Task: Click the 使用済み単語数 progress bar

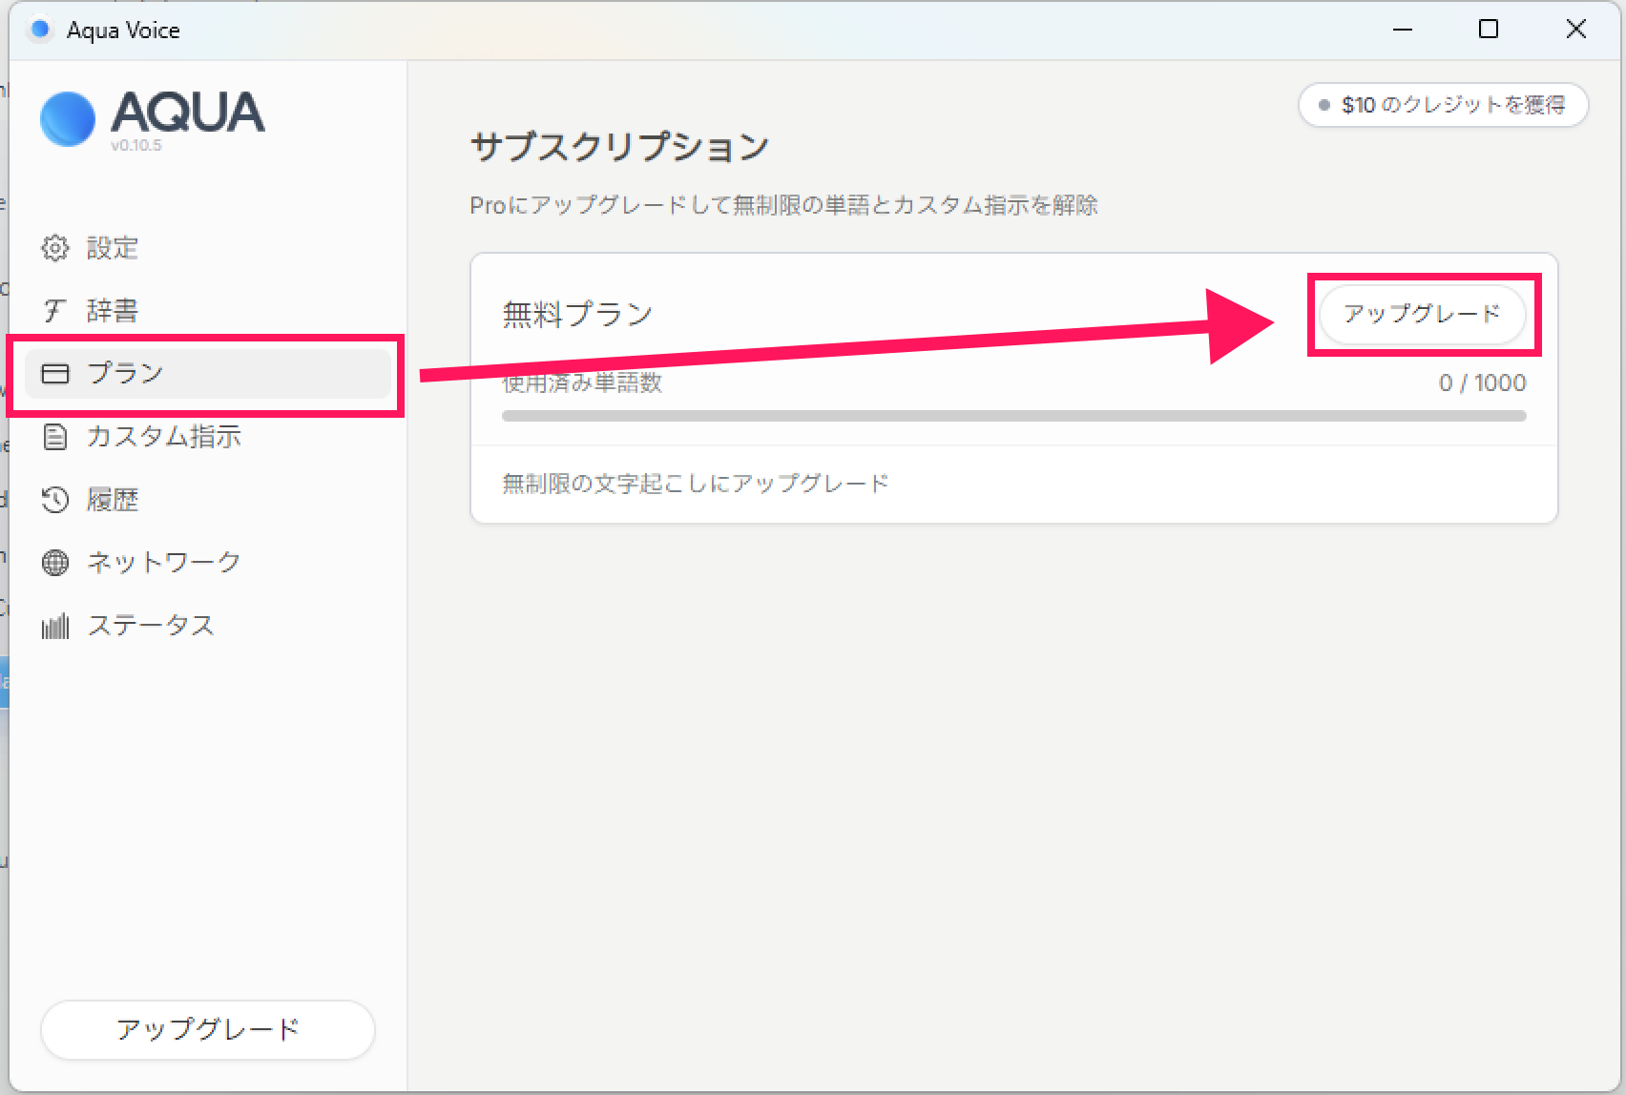Action: pyautogui.click(x=1013, y=416)
